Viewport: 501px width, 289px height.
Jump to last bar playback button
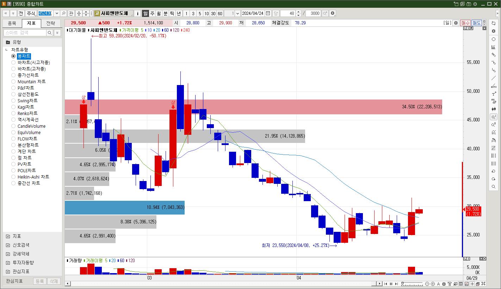click(x=396, y=284)
